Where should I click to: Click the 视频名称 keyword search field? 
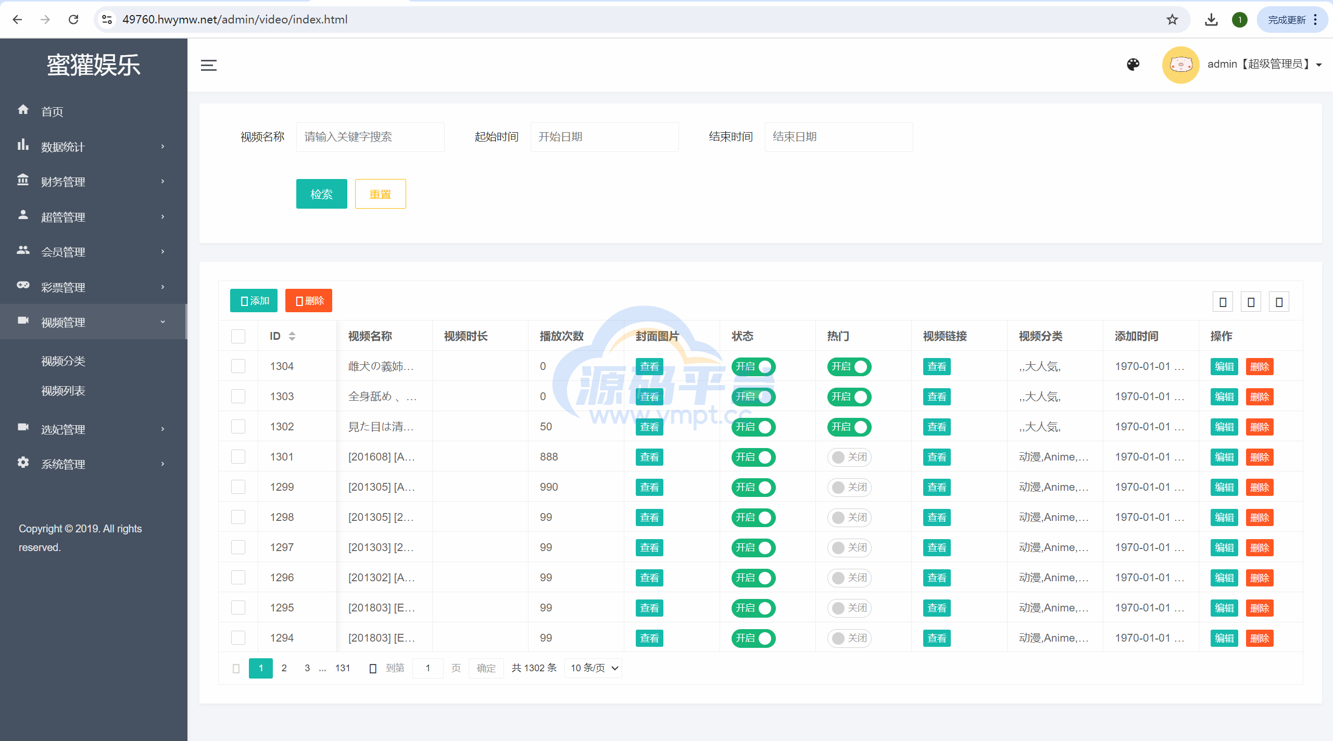370,137
